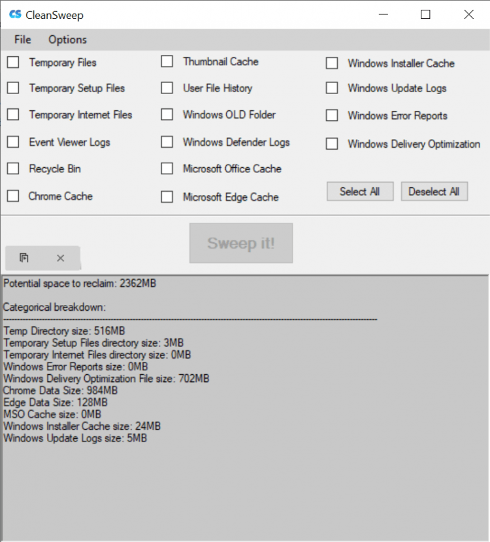The image size is (490, 542).
Task: Tick the Chrome Cache checkbox
Action: click(13, 196)
